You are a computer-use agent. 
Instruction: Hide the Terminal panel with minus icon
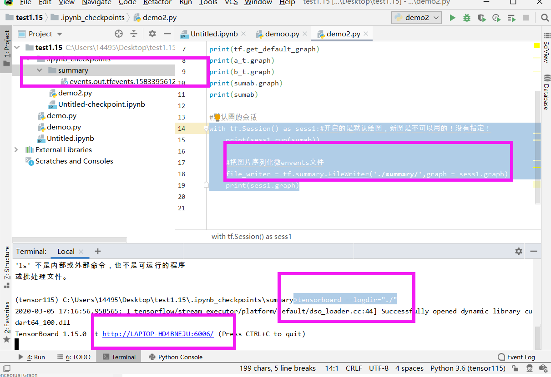(534, 251)
